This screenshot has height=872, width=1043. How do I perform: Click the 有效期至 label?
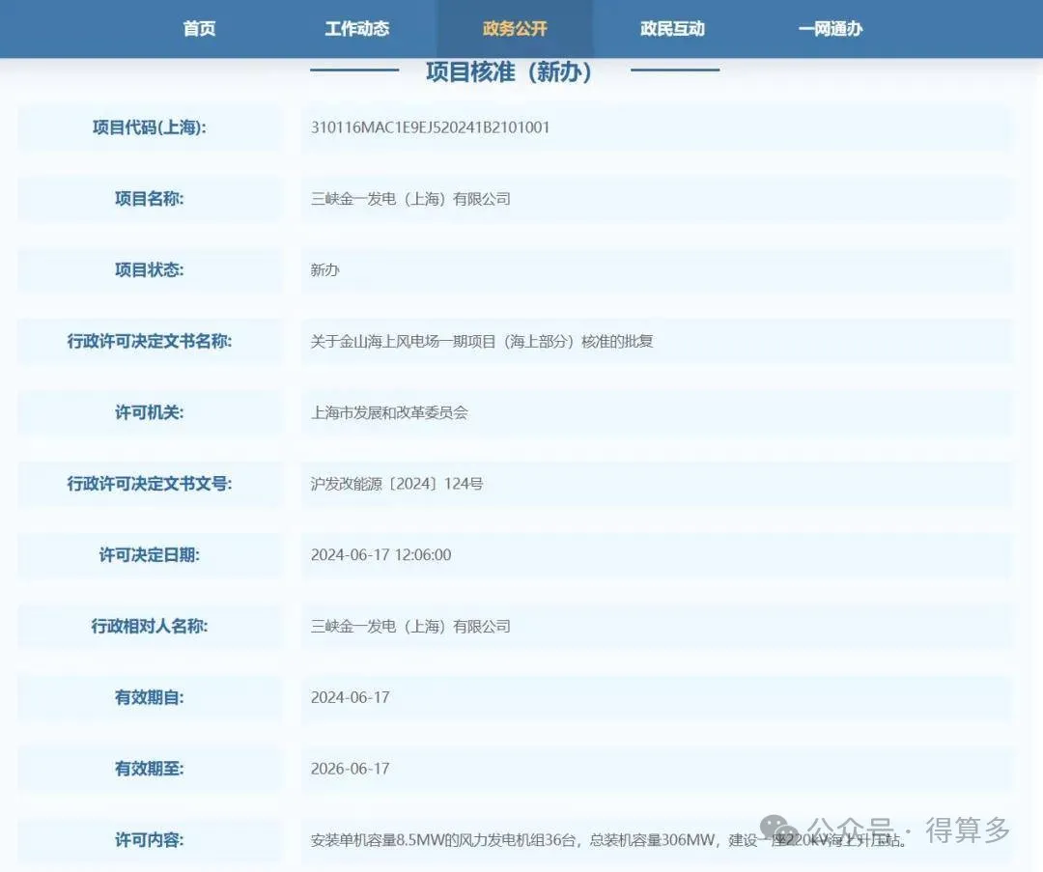[x=149, y=769]
